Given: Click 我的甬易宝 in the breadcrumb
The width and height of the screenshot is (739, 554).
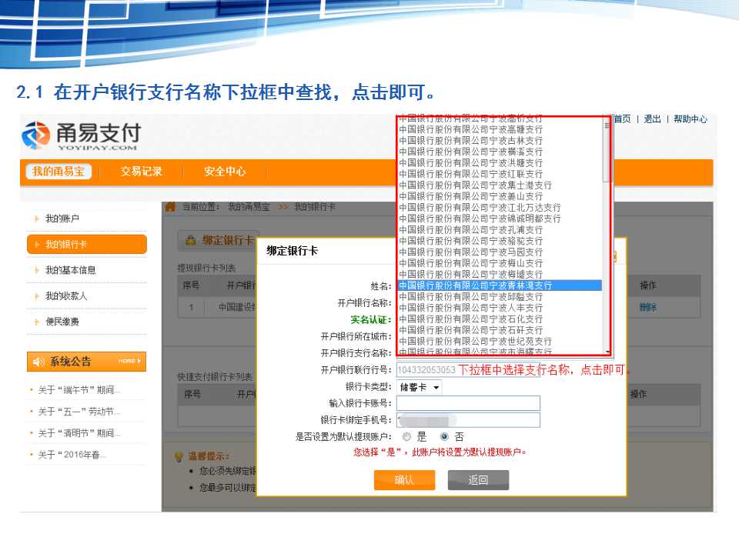Looking at the screenshot, I should 249,206.
